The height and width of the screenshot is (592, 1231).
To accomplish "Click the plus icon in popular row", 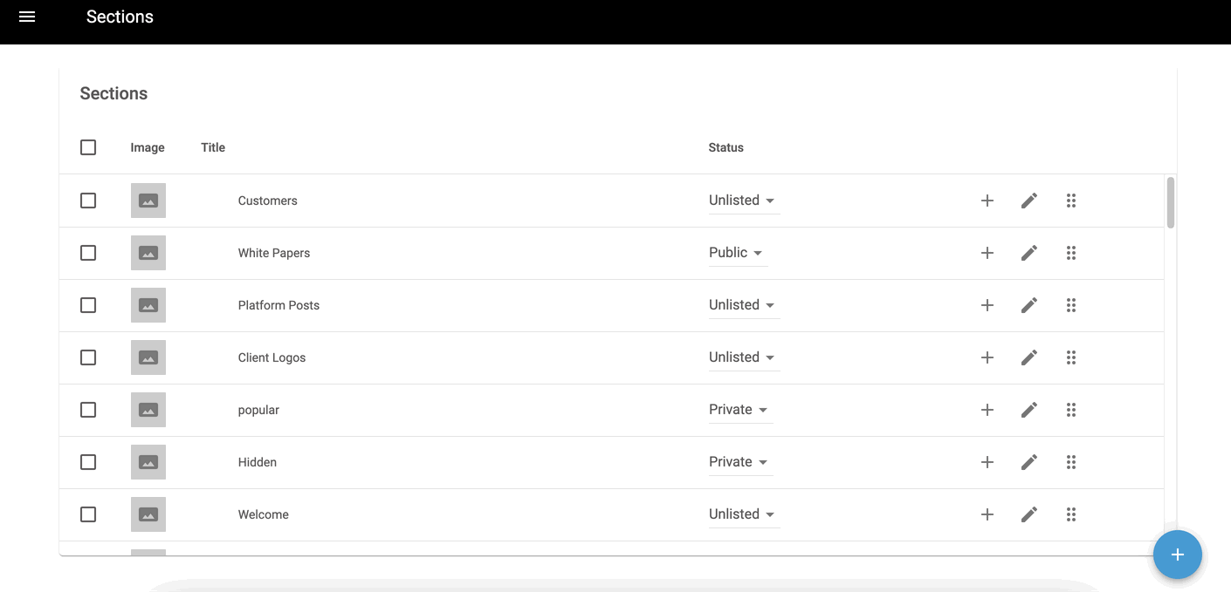I will tap(987, 410).
